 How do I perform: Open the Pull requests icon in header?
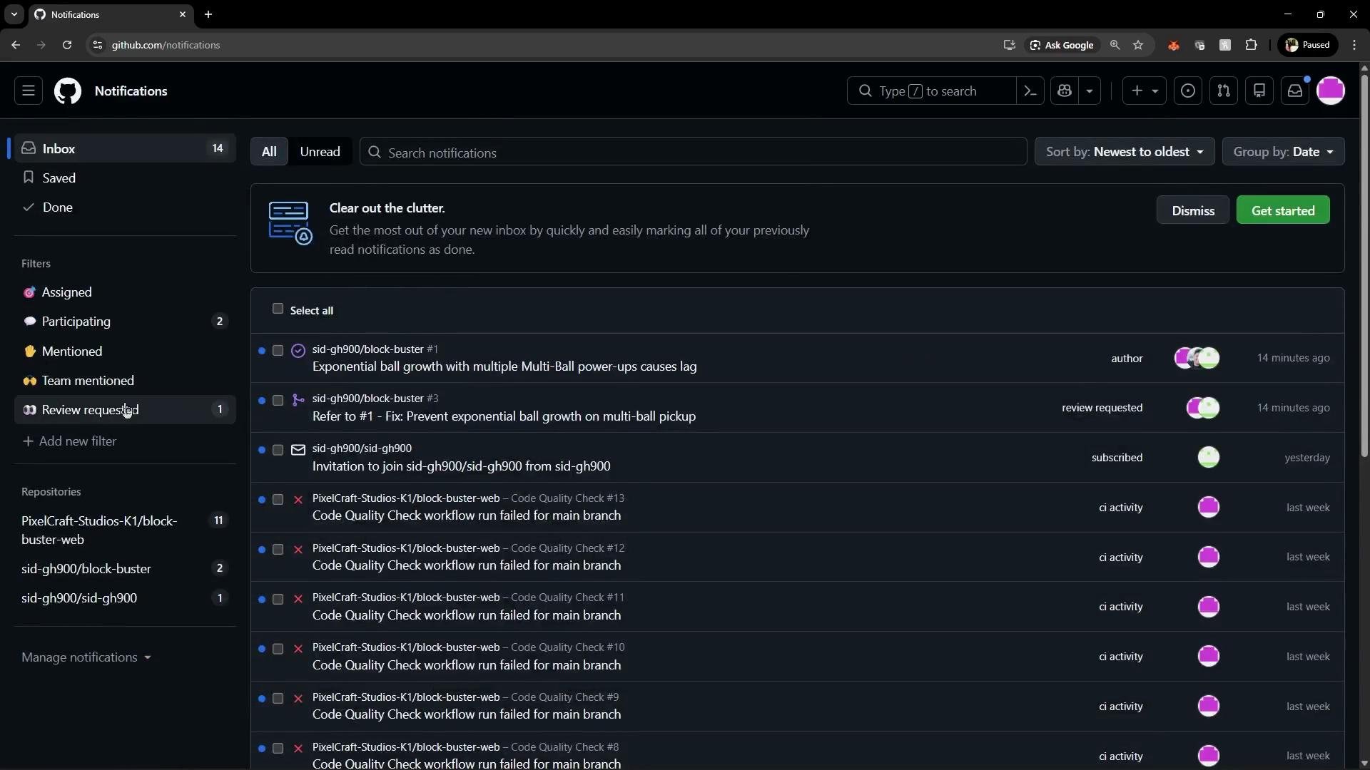tap(1224, 91)
